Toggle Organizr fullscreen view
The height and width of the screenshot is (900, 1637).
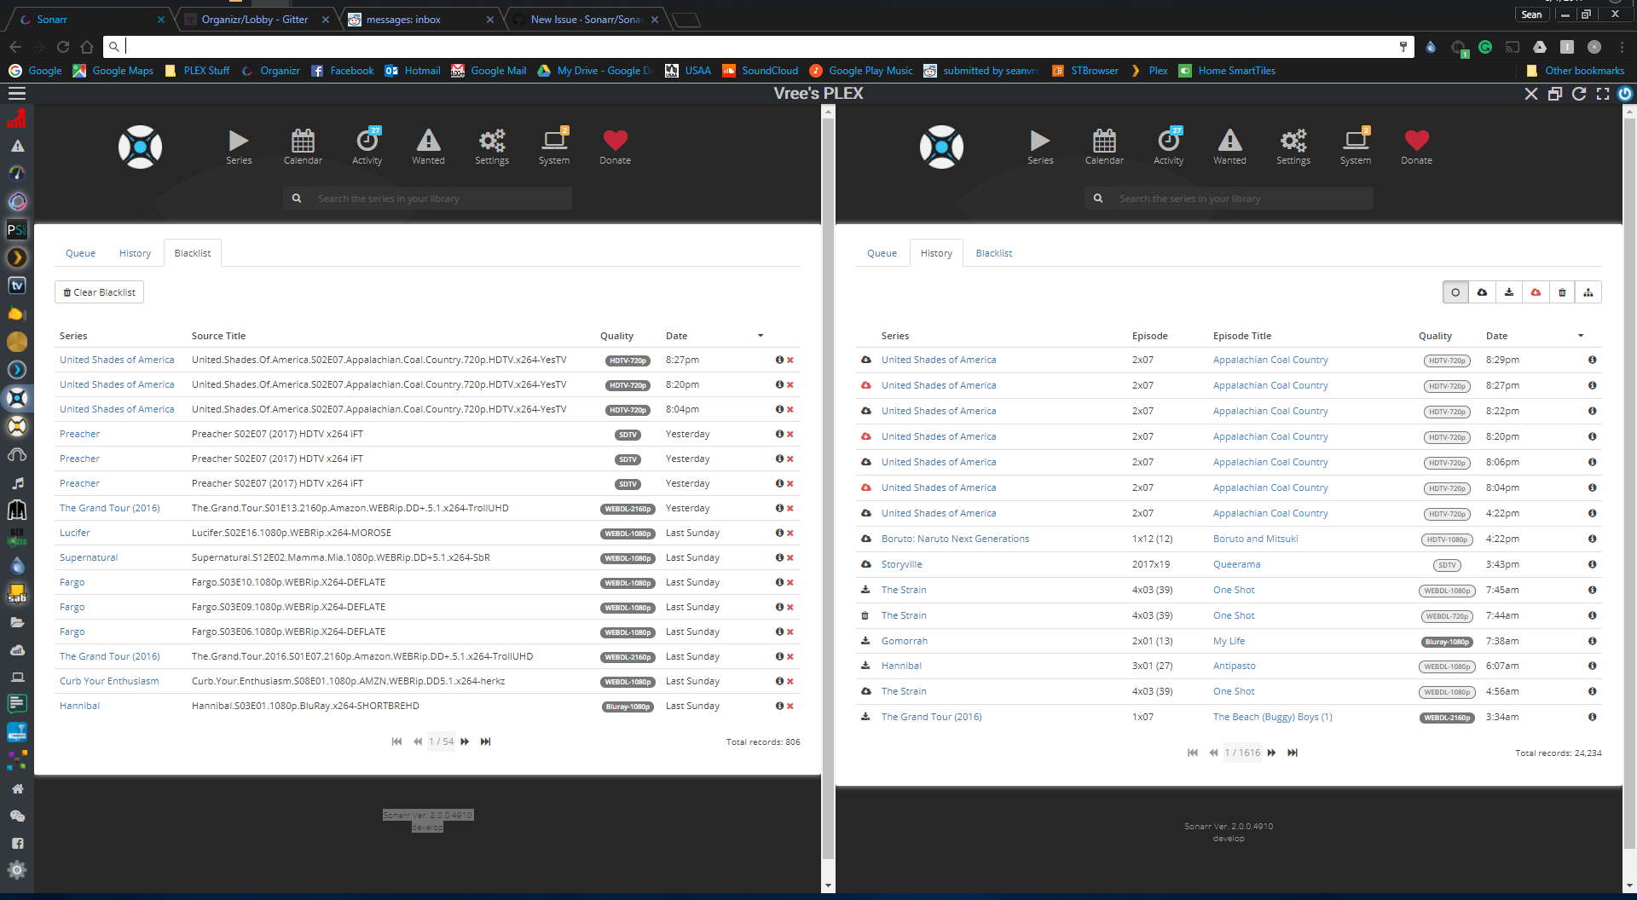tap(1602, 94)
